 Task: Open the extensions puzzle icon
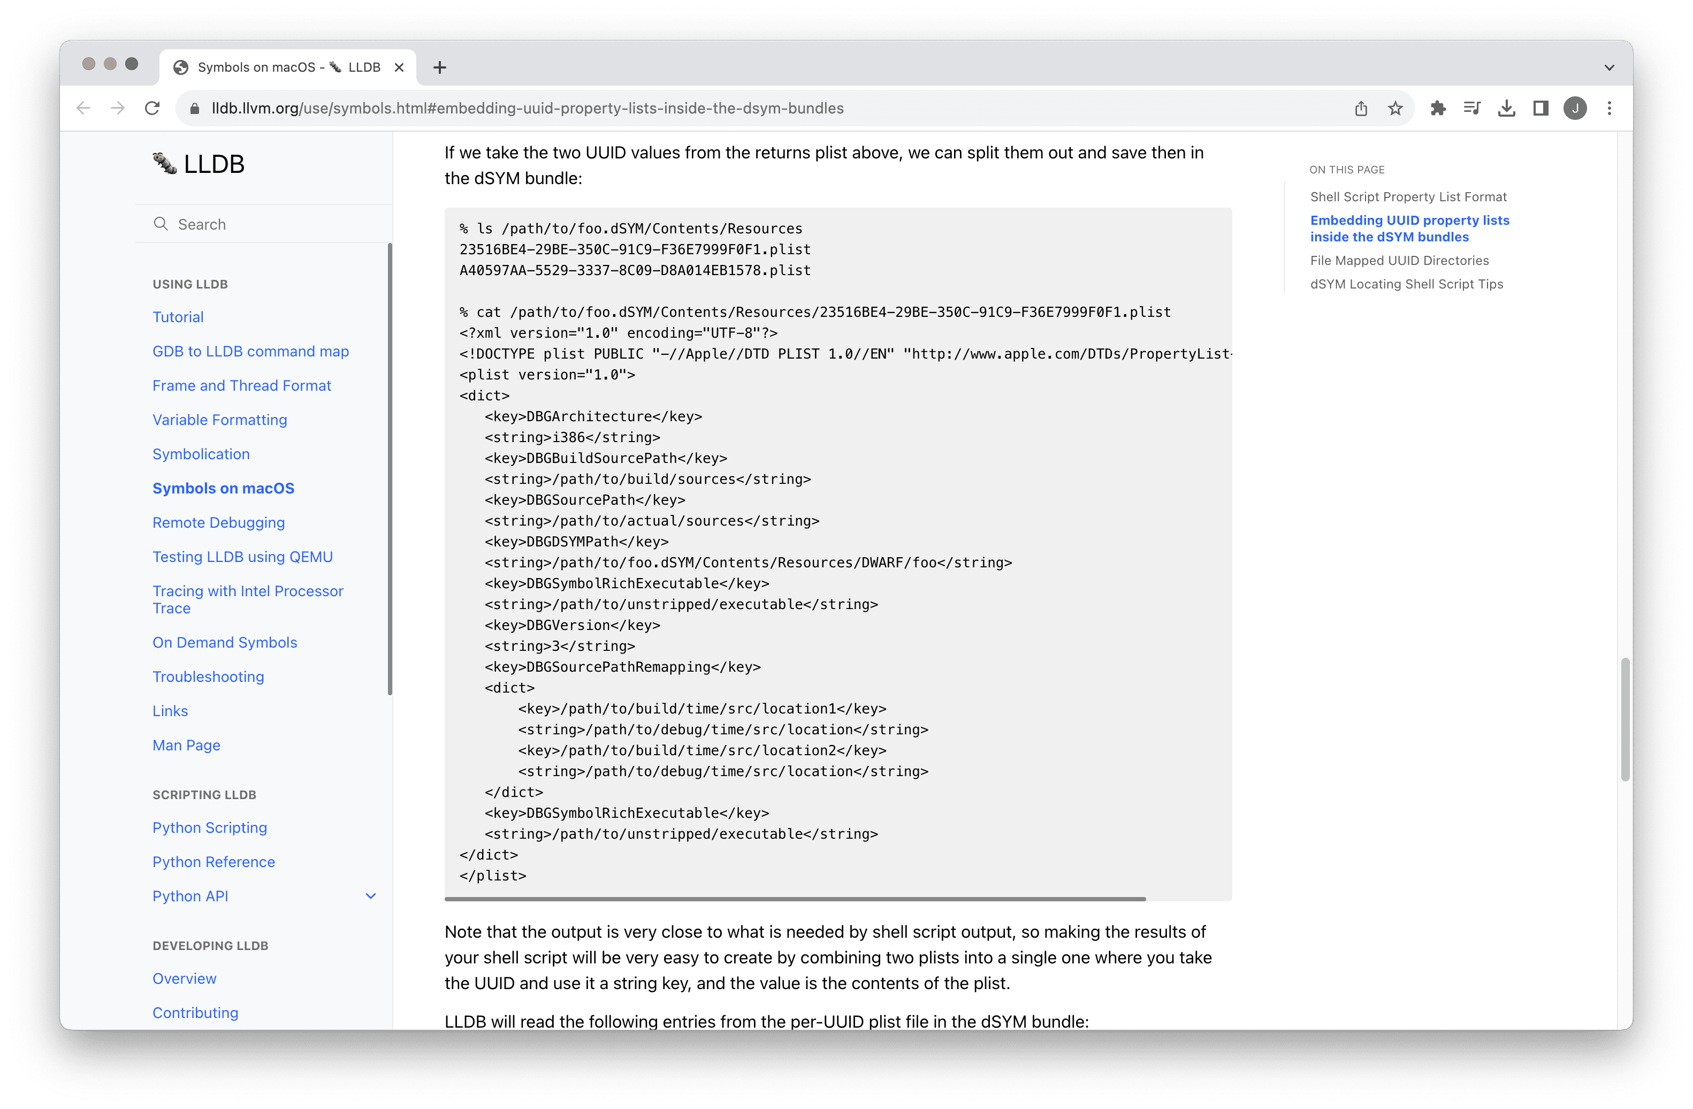pyautogui.click(x=1438, y=108)
